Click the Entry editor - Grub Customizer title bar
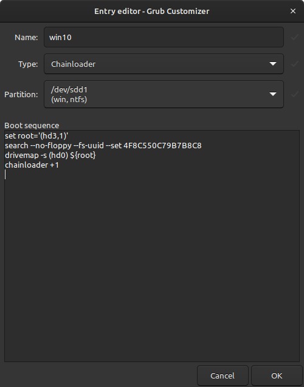Image resolution: width=304 pixels, height=387 pixels. [x=151, y=12]
